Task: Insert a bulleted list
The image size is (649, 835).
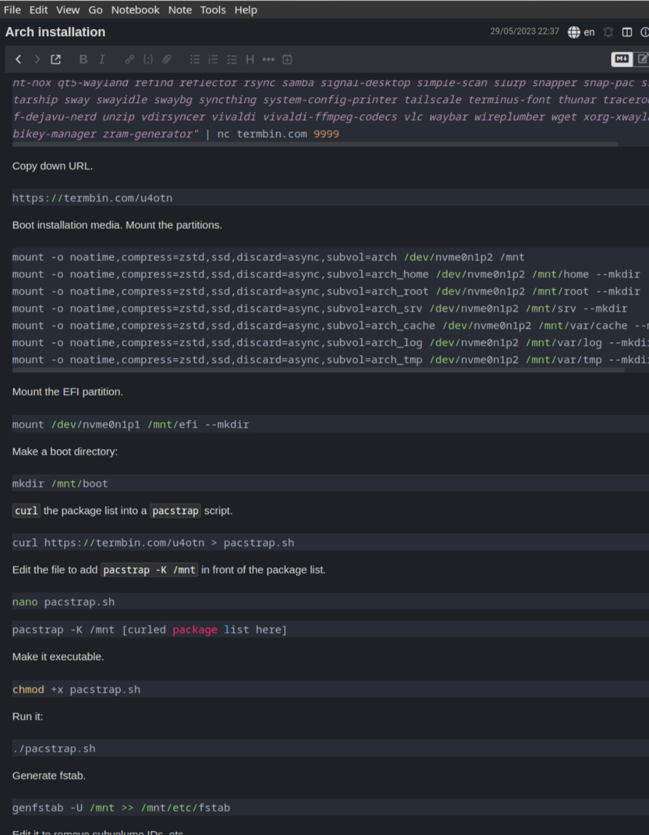Action: pos(195,59)
